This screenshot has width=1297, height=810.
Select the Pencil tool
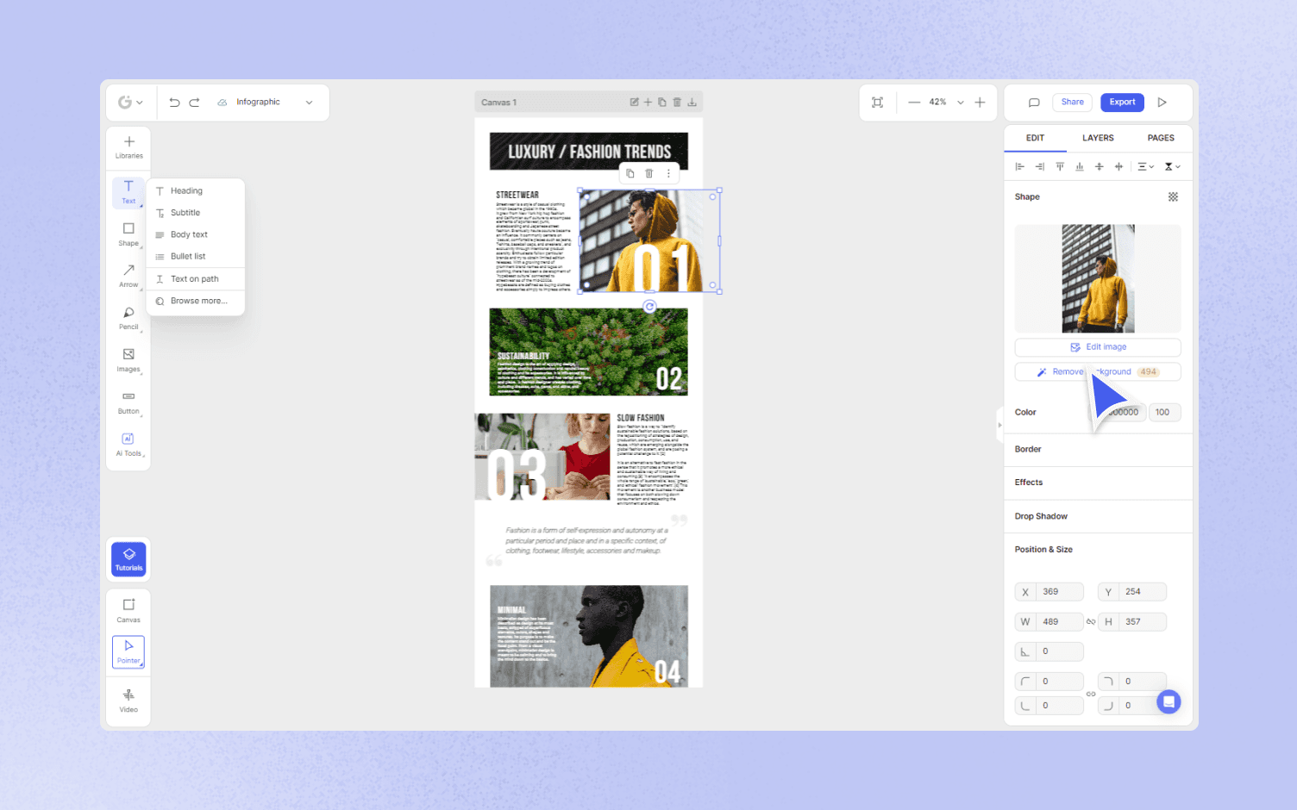128,317
